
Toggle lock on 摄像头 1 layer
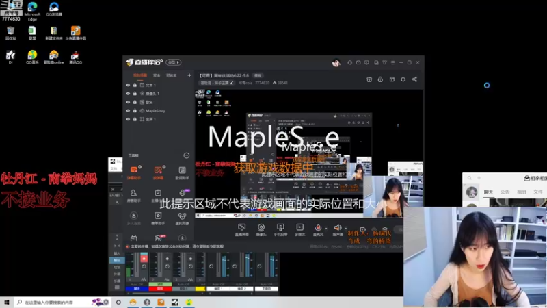(x=135, y=94)
